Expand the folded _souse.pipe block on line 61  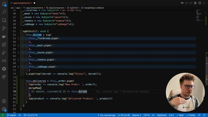18,53
